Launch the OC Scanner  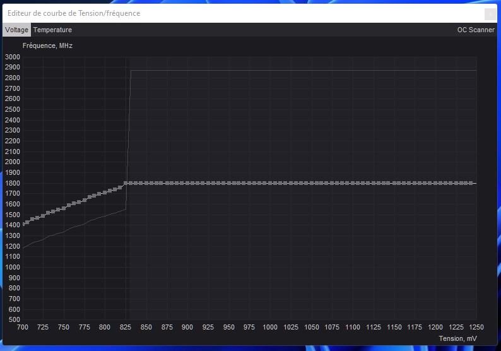pos(476,30)
